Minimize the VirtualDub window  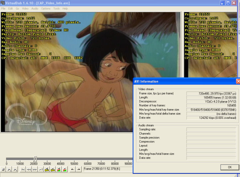(x=222, y=3)
